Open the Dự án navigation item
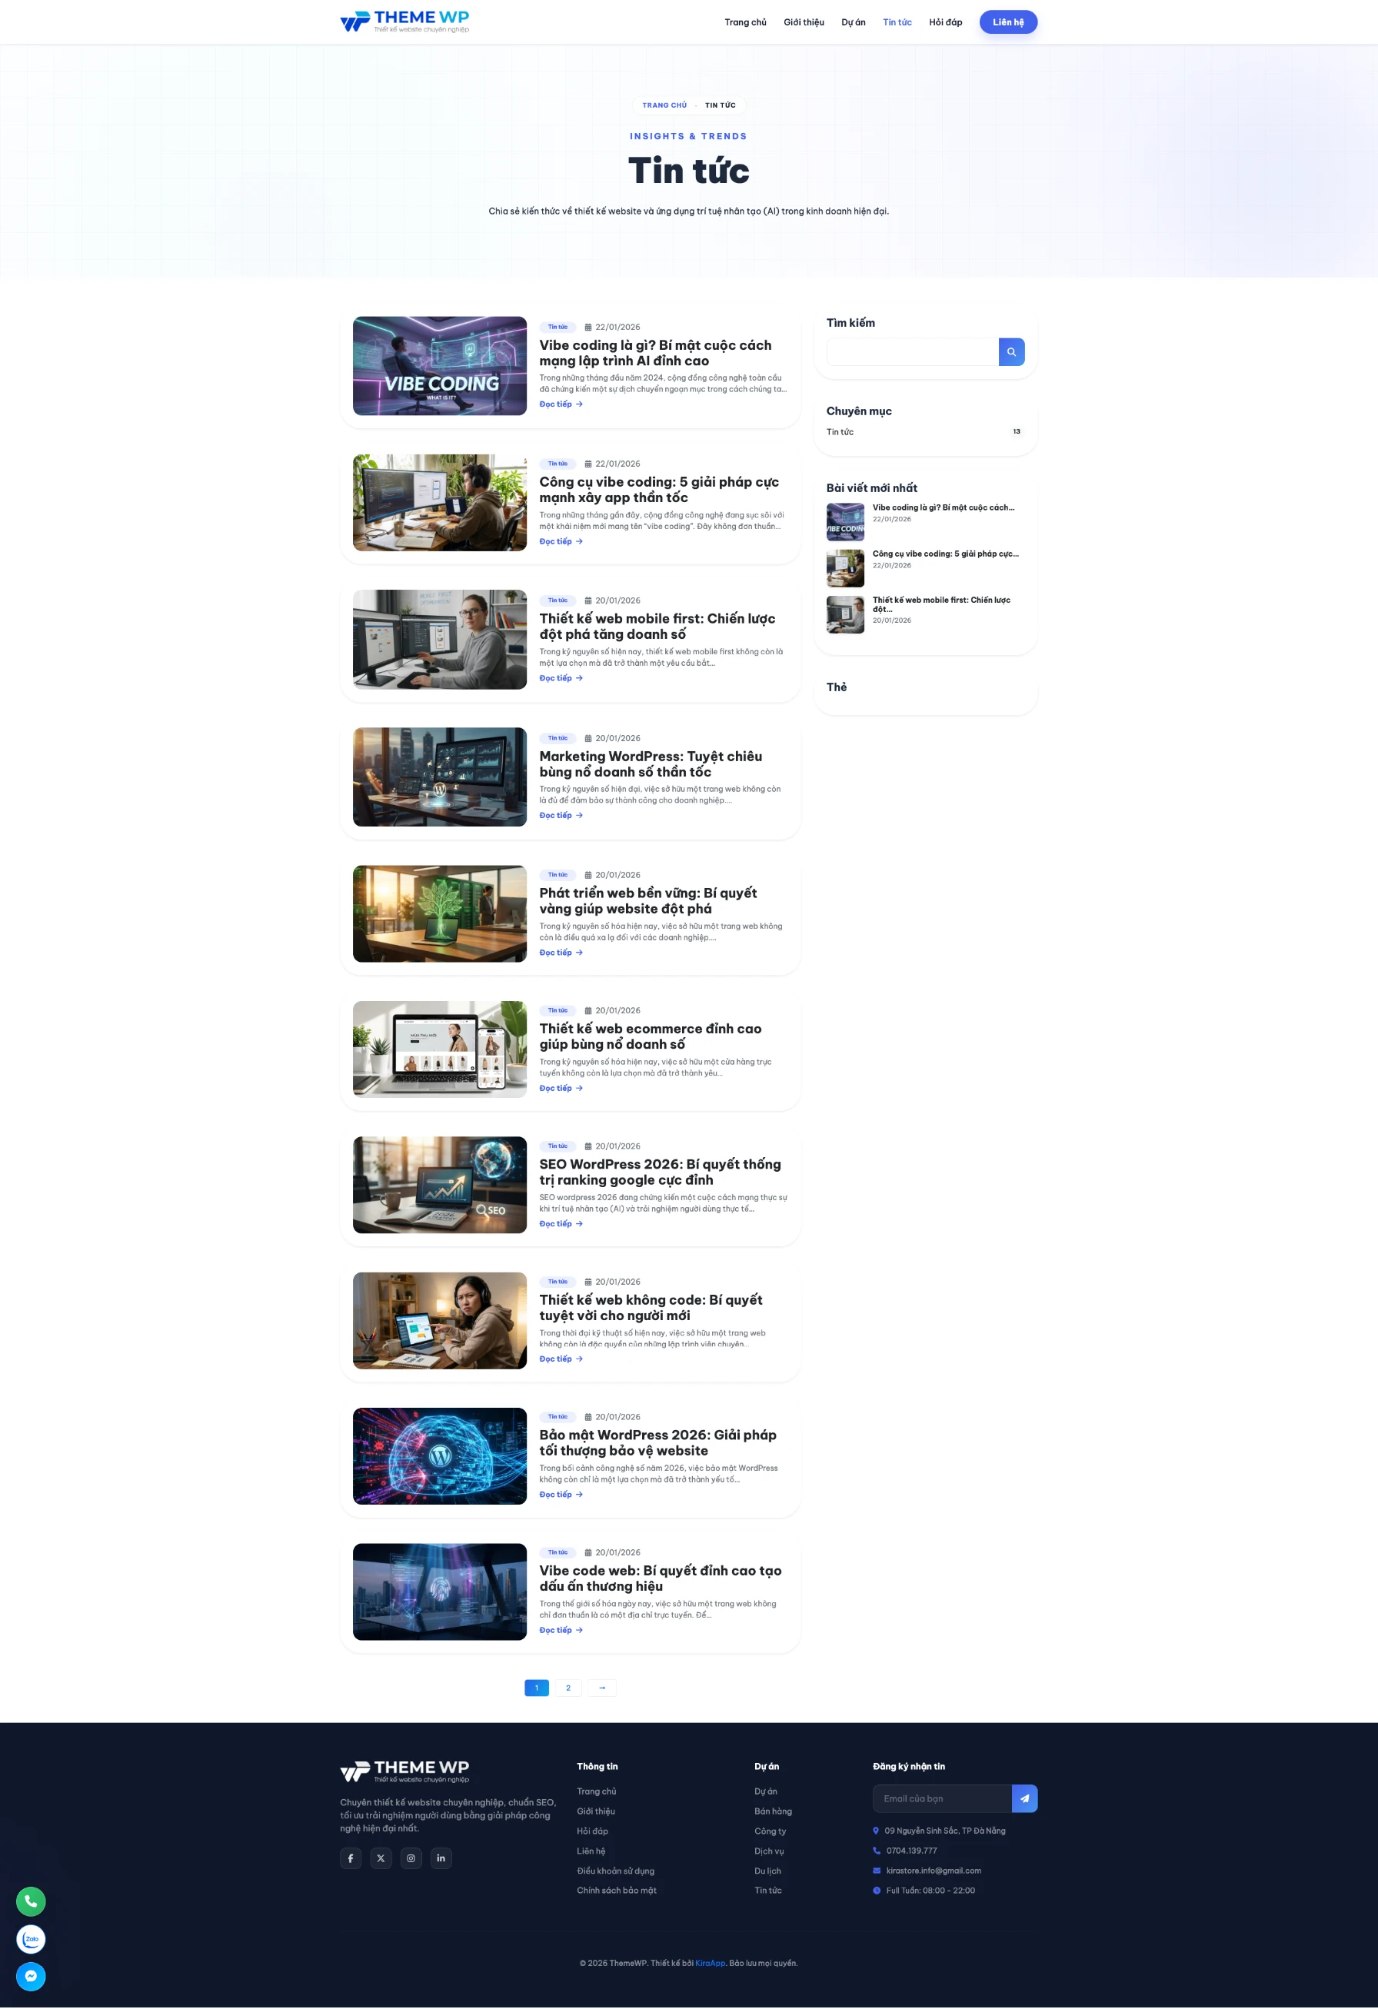This screenshot has width=1378, height=2009. click(x=852, y=22)
